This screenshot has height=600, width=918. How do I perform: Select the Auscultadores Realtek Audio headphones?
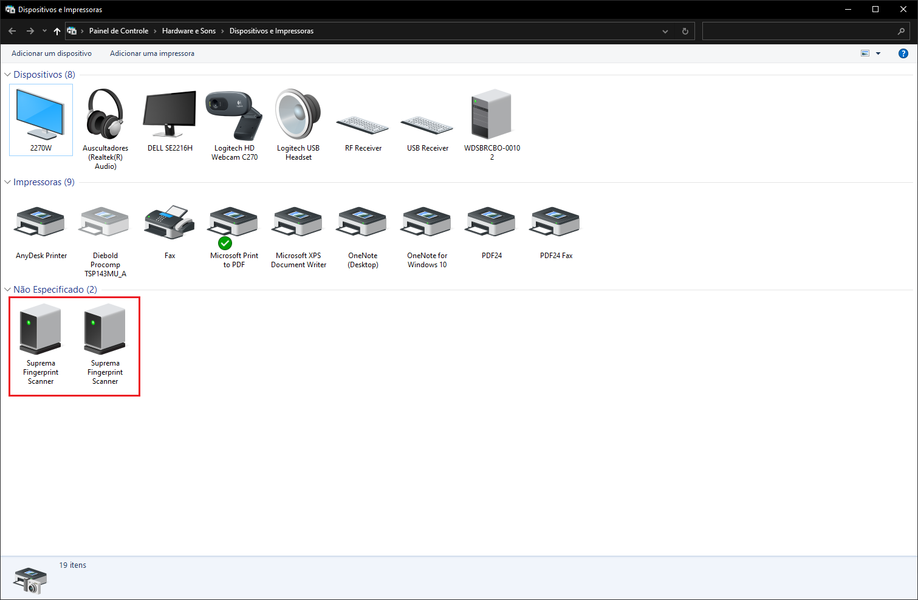105,115
